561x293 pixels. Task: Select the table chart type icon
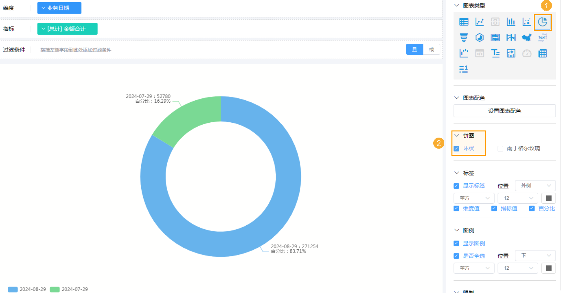[x=463, y=22]
